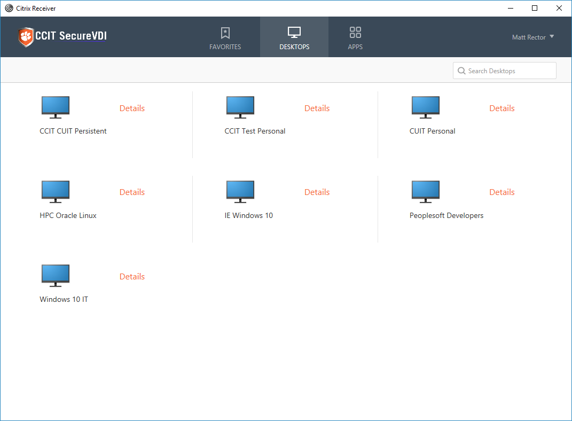Screen dimensions: 572x421
Task: Show Details for Windows 10 IT
Action: point(132,277)
